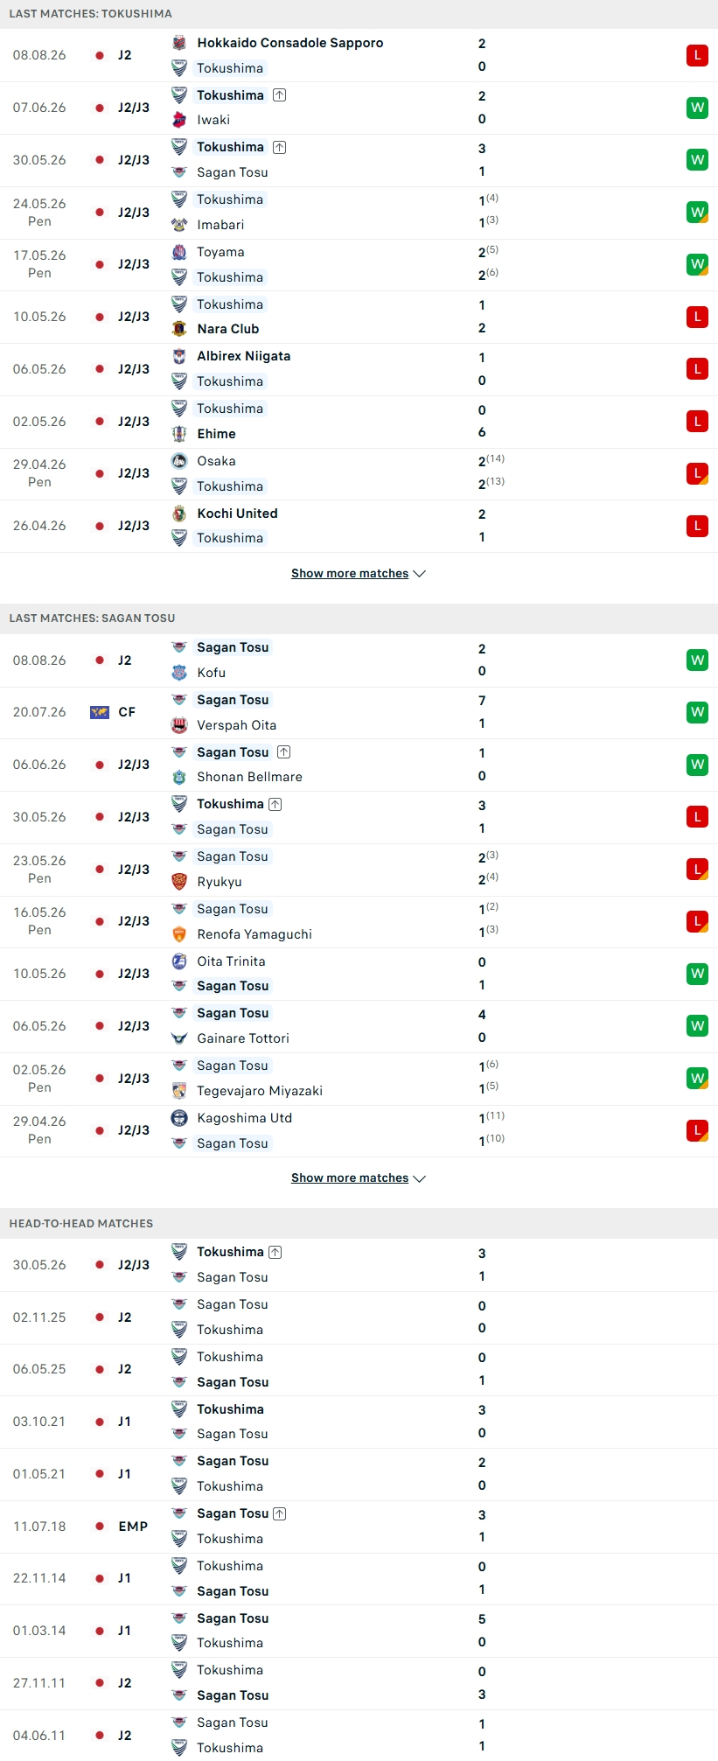Open the 03.10.21 J1 head-to-head match row

[x=359, y=1422]
